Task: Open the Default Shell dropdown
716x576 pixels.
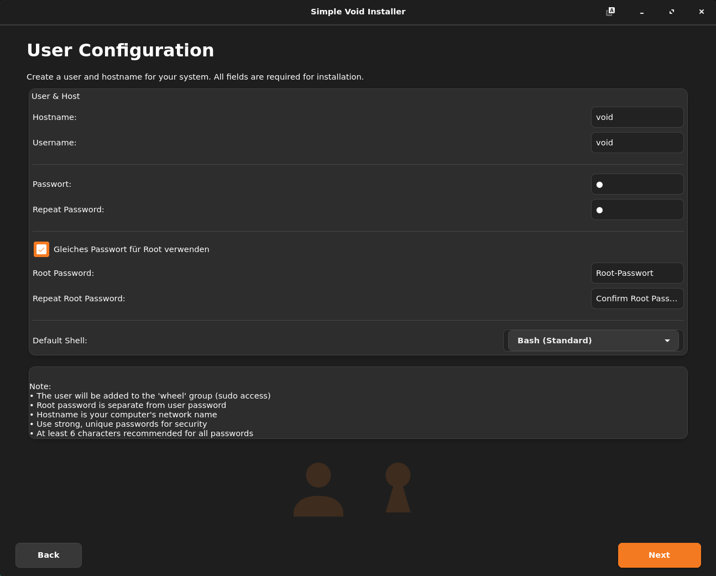Action: point(593,341)
